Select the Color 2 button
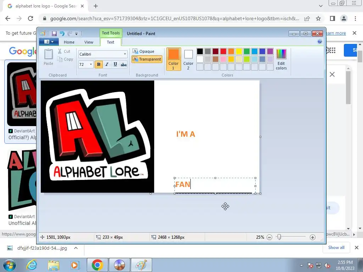Viewport: 363px width, 272px height. coord(188,59)
